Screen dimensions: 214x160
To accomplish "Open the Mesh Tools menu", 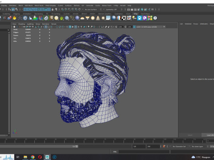I will coord(39,5).
